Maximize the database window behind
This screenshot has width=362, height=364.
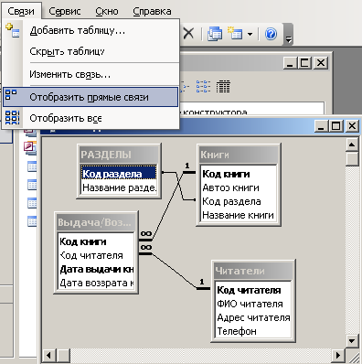[x=305, y=63]
